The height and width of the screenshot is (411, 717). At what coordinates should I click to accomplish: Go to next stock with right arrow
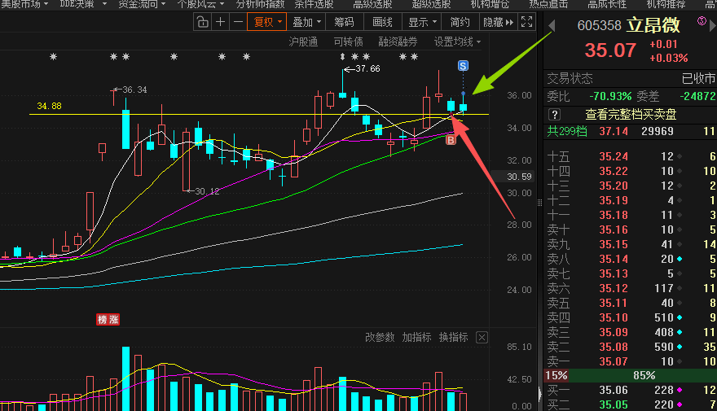[712, 26]
